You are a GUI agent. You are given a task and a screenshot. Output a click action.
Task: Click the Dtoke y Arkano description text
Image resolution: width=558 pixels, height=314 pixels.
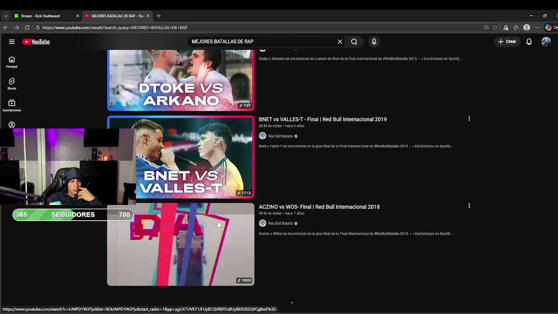(x=361, y=59)
